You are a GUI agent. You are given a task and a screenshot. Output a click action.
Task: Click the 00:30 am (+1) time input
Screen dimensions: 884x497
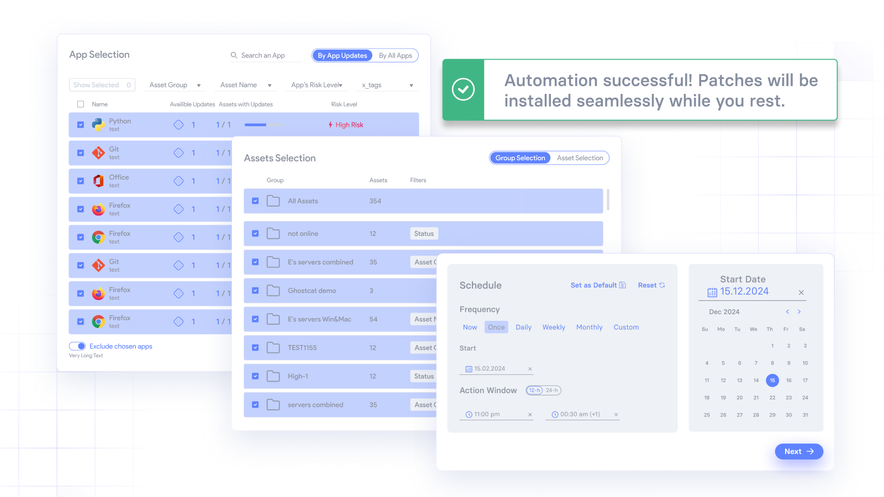tap(582, 415)
